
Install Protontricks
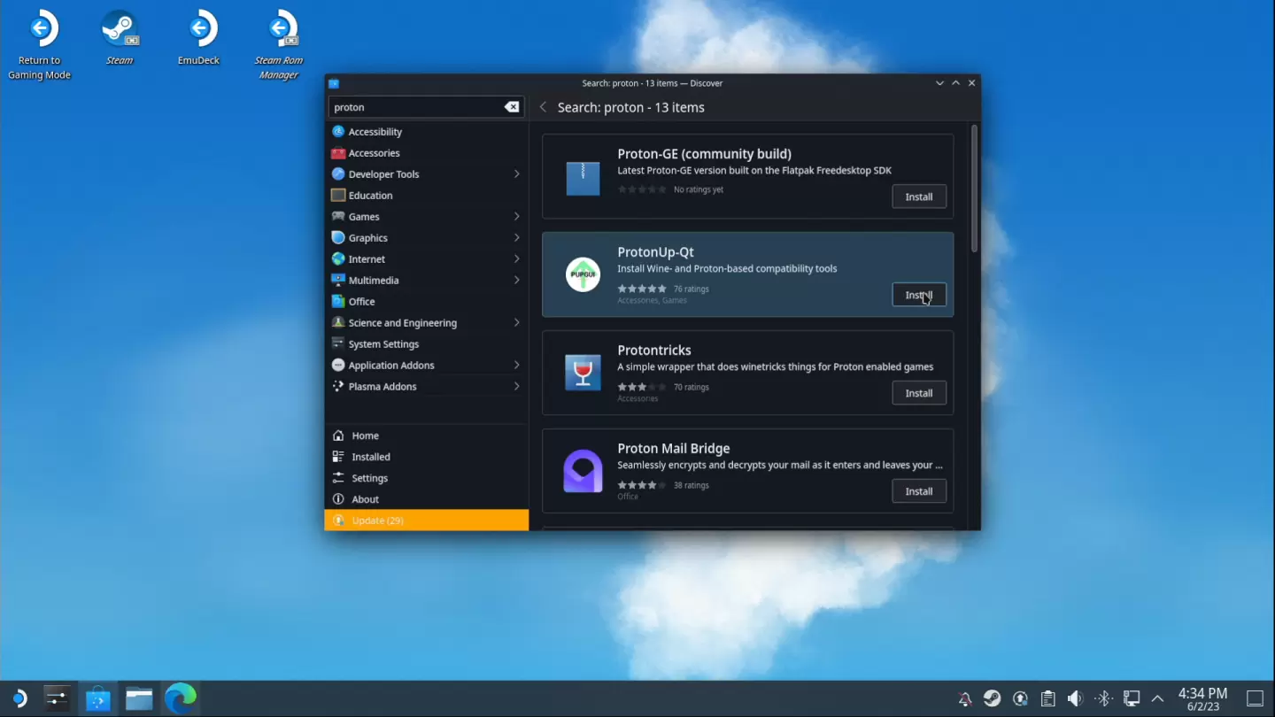[918, 393]
